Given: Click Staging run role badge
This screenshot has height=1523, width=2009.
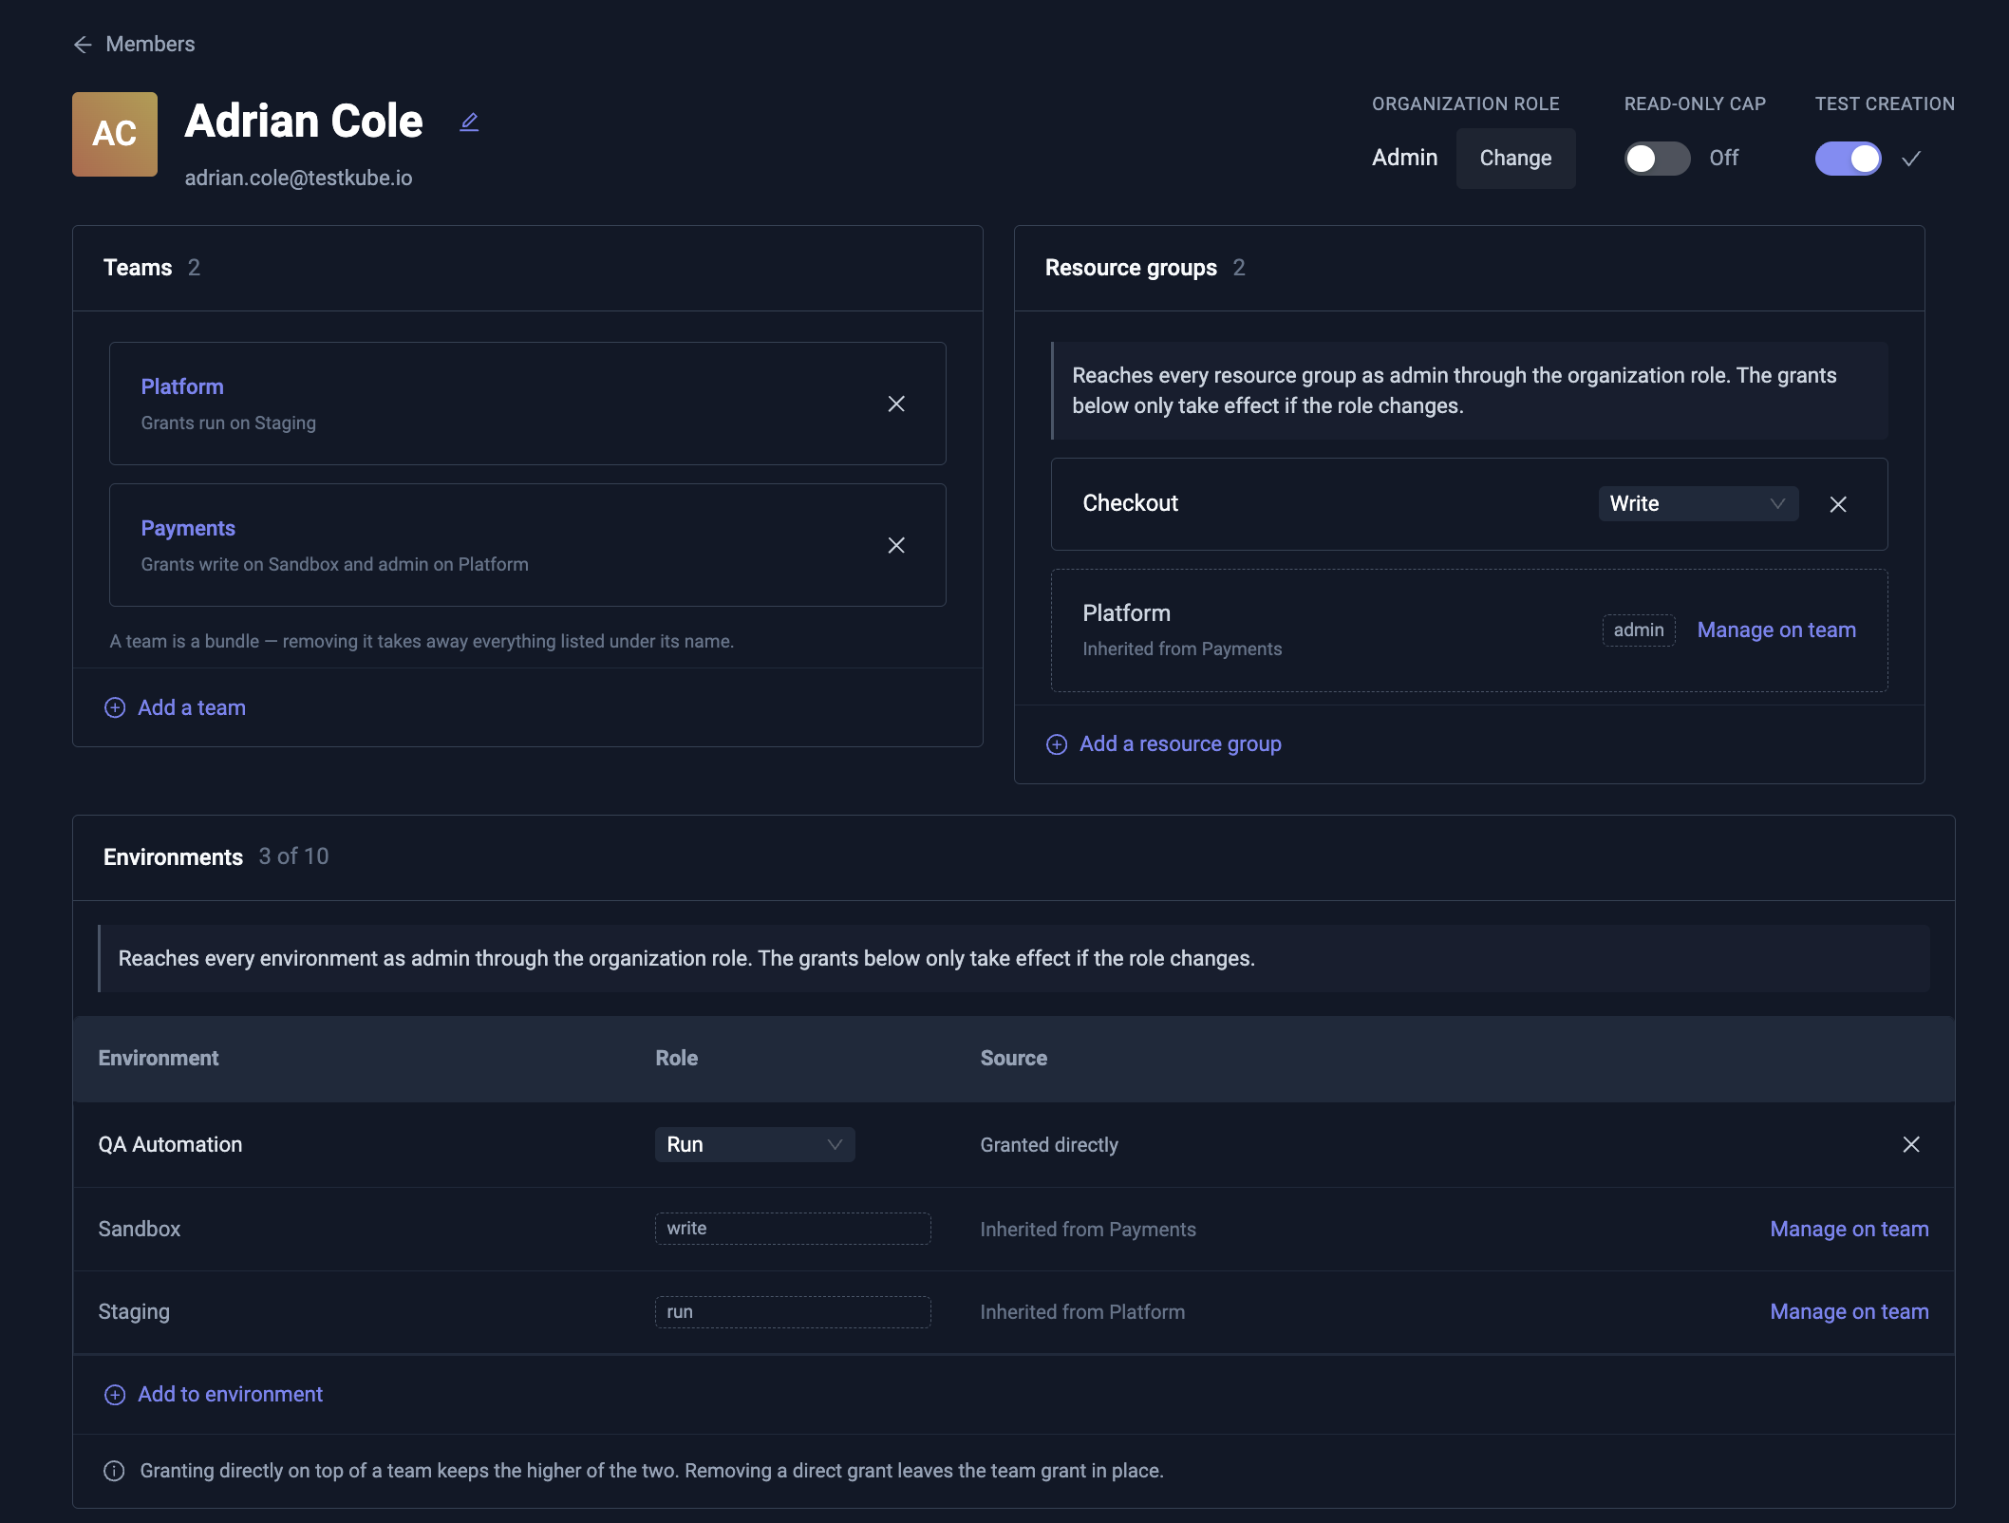Looking at the screenshot, I should point(793,1311).
